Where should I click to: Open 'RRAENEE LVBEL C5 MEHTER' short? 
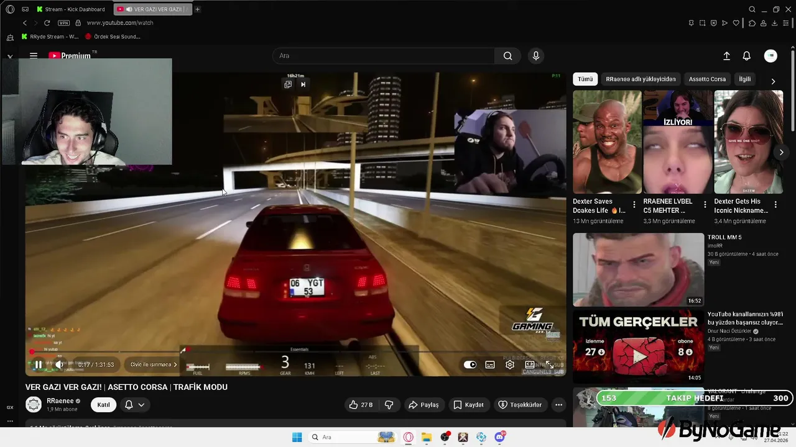click(x=678, y=142)
